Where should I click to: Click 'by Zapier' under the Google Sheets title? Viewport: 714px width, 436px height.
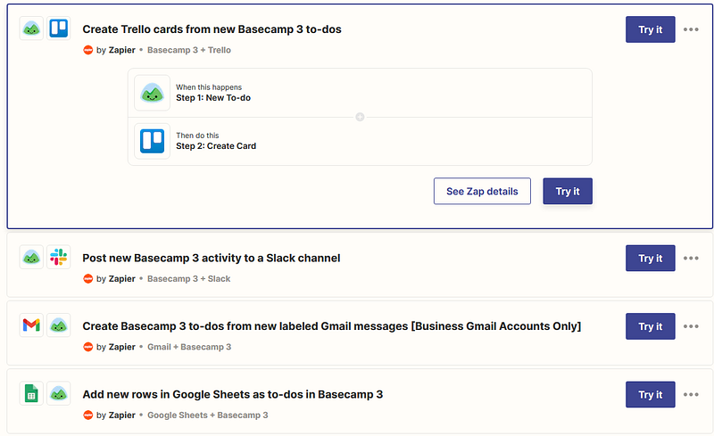[116, 415]
